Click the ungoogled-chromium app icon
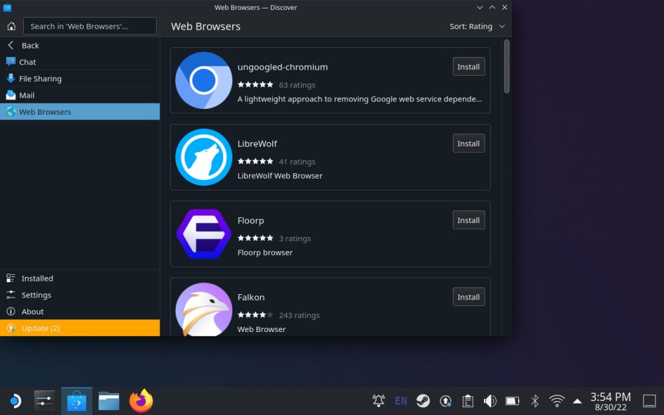 click(203, 80)
